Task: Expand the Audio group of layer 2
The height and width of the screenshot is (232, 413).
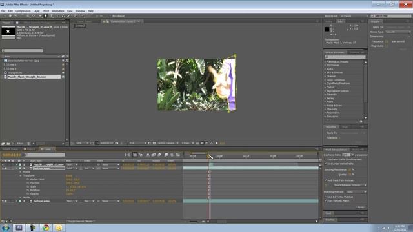Action: pos(21,198)
